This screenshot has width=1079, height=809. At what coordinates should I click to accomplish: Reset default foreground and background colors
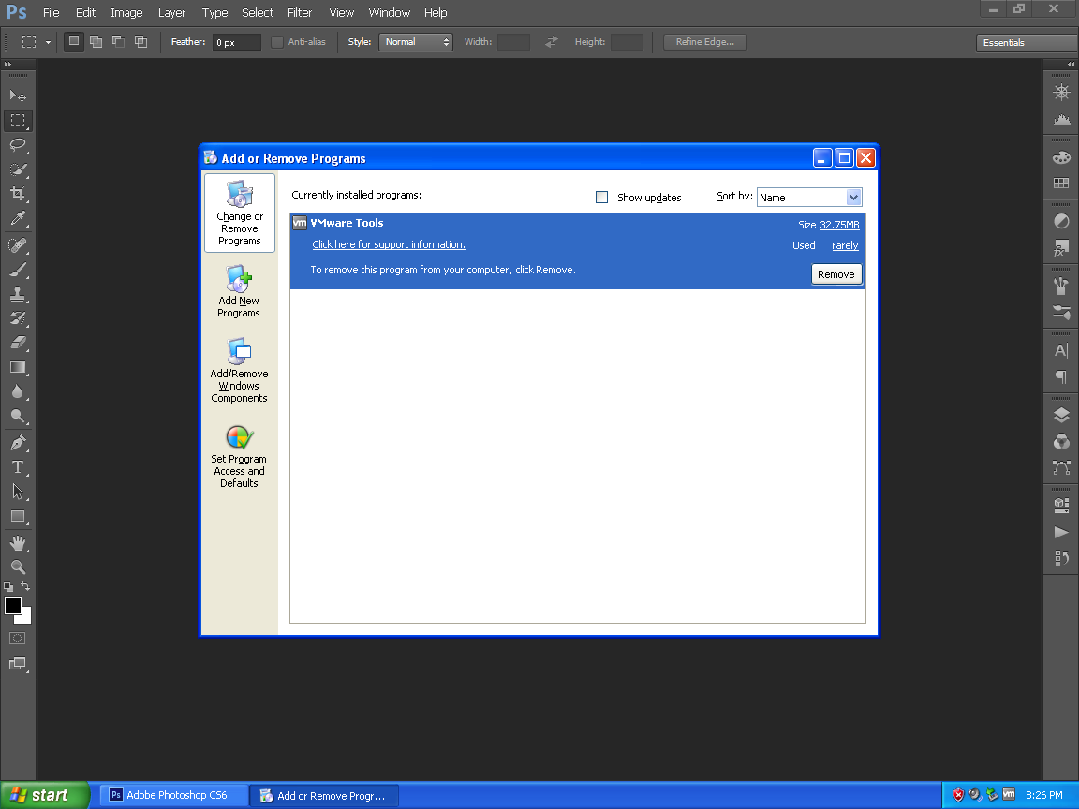click(x=8, y=587)
